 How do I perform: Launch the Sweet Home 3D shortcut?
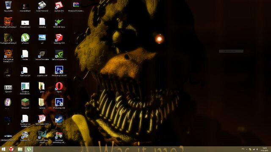click(x=42, y=6)
